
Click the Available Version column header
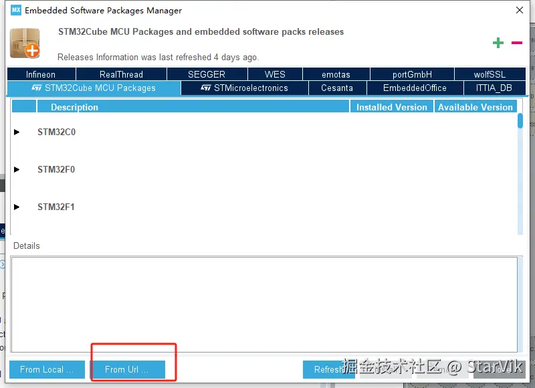click(x=475, y=107)
